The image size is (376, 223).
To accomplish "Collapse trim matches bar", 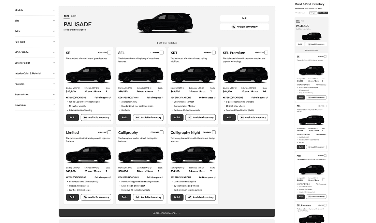I will [x=167, y=213].
